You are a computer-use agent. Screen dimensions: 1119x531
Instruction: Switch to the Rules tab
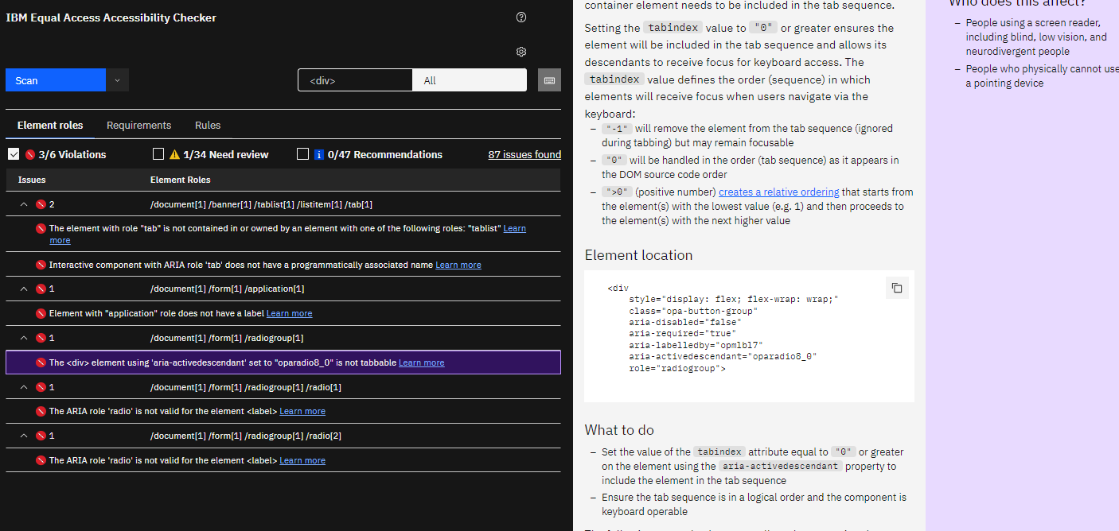click(208, 126)
